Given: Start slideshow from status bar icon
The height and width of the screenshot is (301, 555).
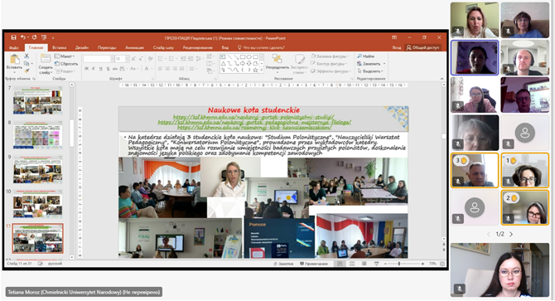Looking at the screenshot, I should pyautogui.click(x=376, y=264).
